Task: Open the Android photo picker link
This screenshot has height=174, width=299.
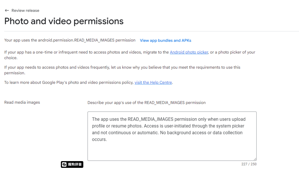Action: (189, 52)
